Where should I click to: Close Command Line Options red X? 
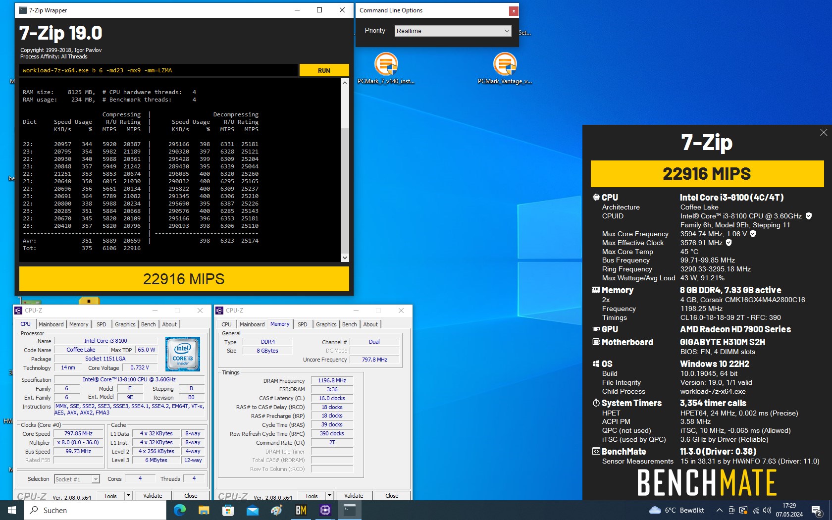[514, 10]
